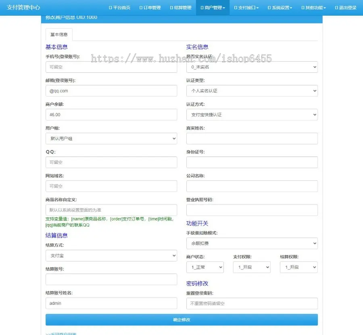Image resolution: width=363 pixels, height=335 pixels.
Task: Open the 是否实名认证 dropdown
Action: tap(252, 67)
